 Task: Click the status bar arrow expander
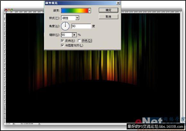39,124
